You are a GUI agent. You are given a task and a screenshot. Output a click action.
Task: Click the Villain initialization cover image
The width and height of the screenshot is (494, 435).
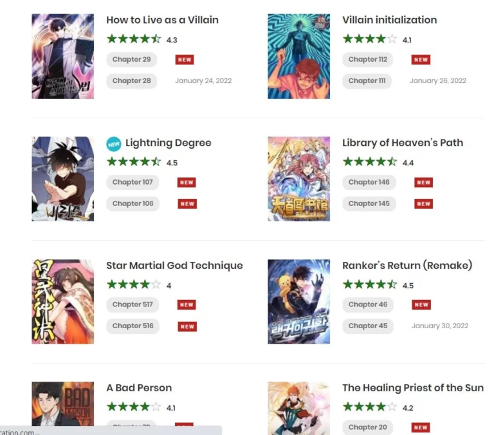[298, 57]
